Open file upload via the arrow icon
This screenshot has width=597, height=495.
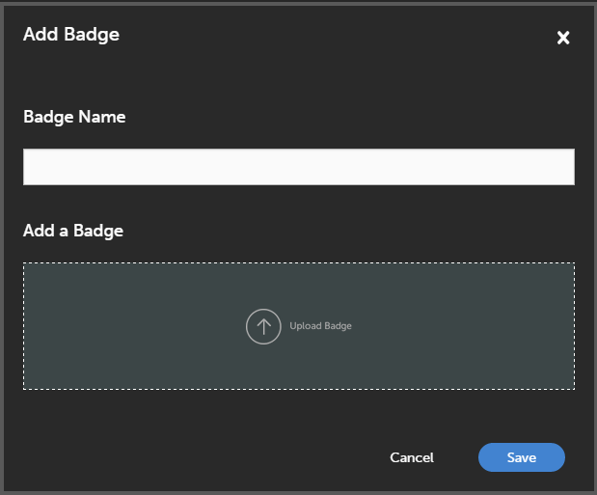(263, 326)
